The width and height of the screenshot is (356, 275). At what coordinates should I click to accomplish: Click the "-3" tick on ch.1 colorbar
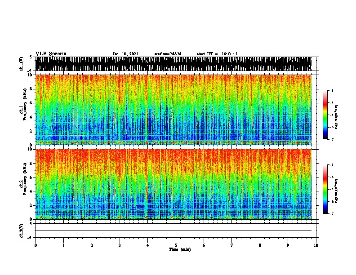click(x=332, y=91)
